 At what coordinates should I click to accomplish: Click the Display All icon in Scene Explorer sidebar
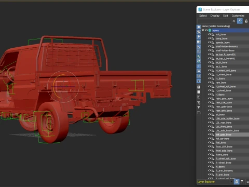pos(199,87)
